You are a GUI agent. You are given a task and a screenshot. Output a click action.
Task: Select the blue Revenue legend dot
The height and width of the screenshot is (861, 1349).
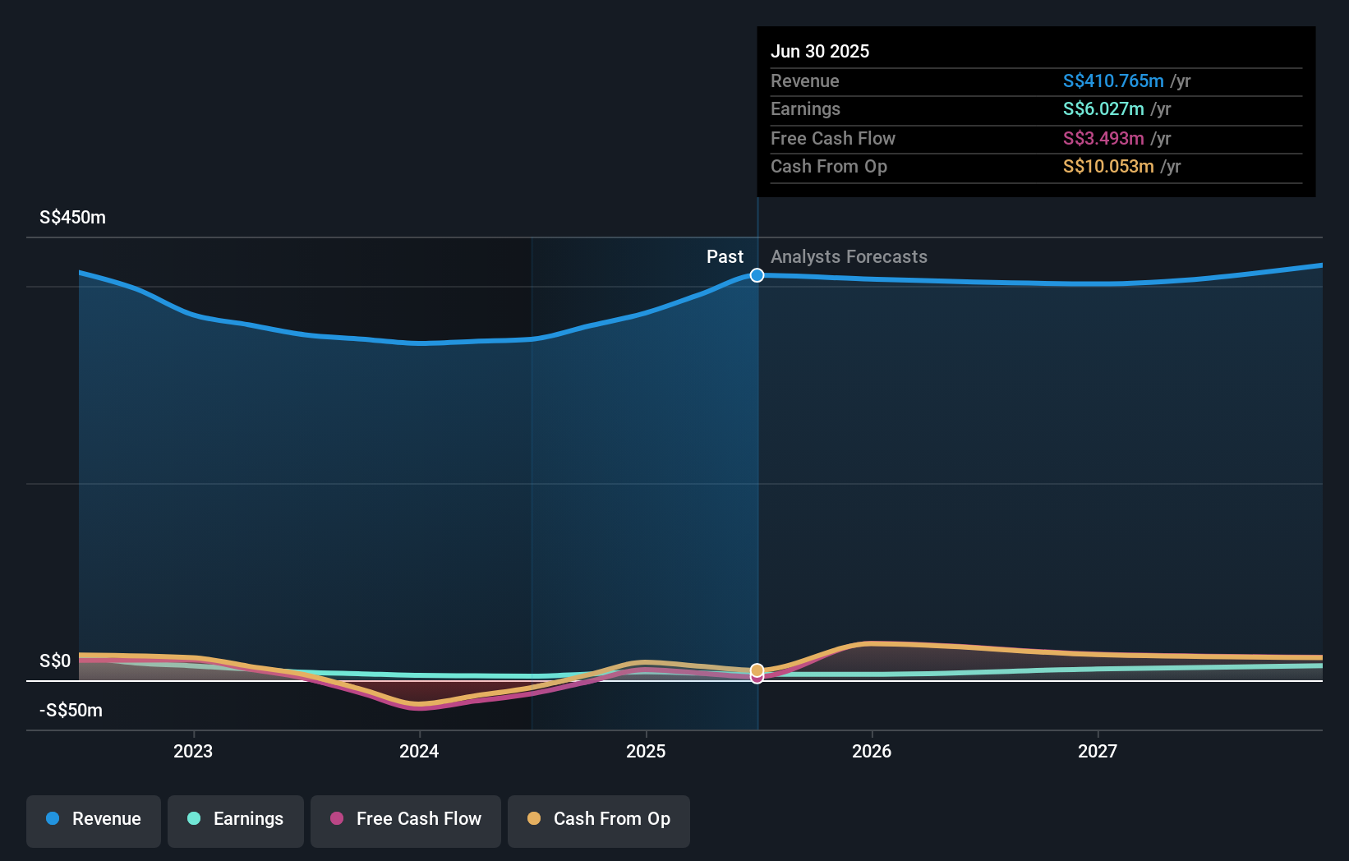click(52, 819)
